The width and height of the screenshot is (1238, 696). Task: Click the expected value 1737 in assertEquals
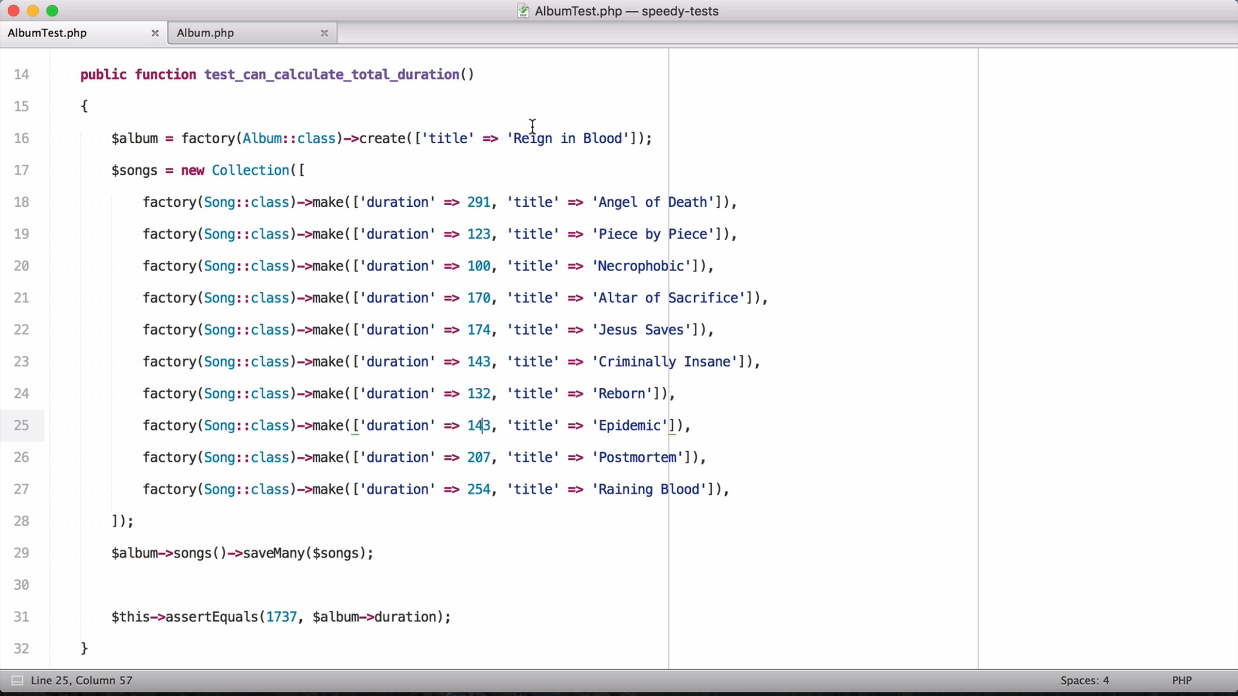pyautogui.click(x=281, y=617)
